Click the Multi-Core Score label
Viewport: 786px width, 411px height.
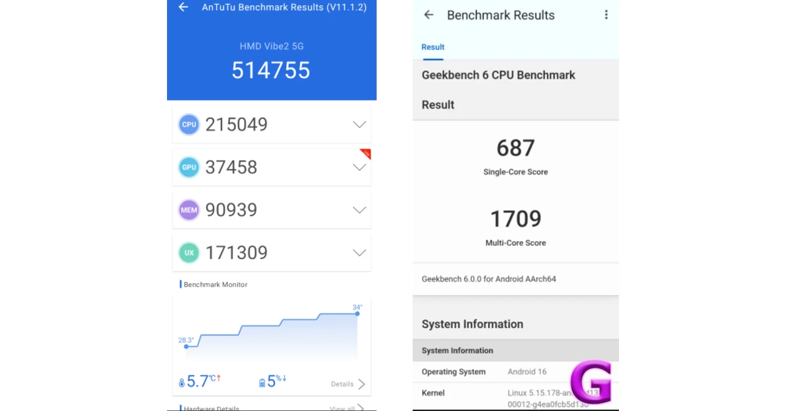(x=515, y=243)
